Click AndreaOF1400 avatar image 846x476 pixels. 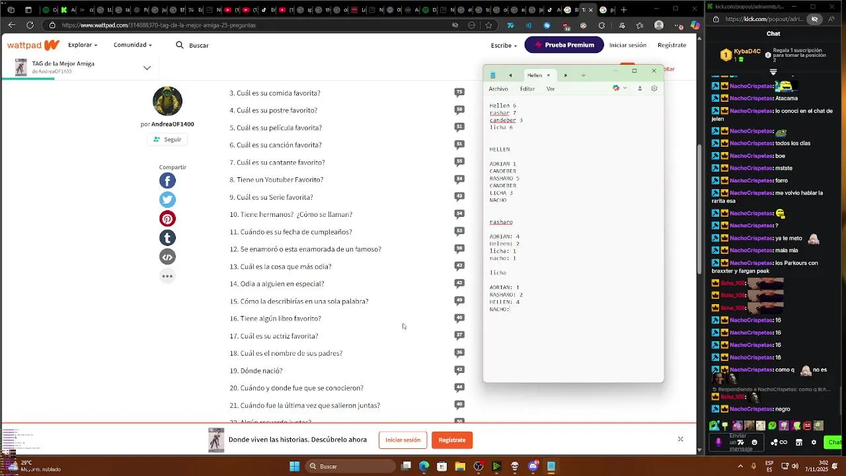(x=167, y=101)
